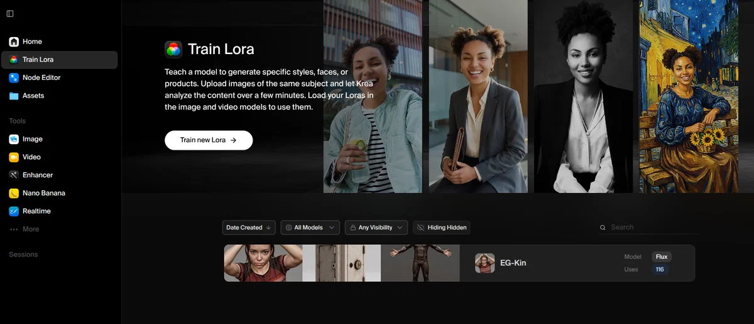Click the Sessions label in the sidebar

point(23,255)
